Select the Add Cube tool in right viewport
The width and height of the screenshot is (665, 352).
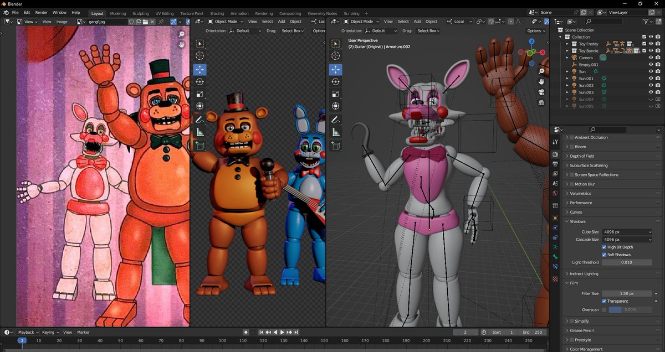point(335,146)
